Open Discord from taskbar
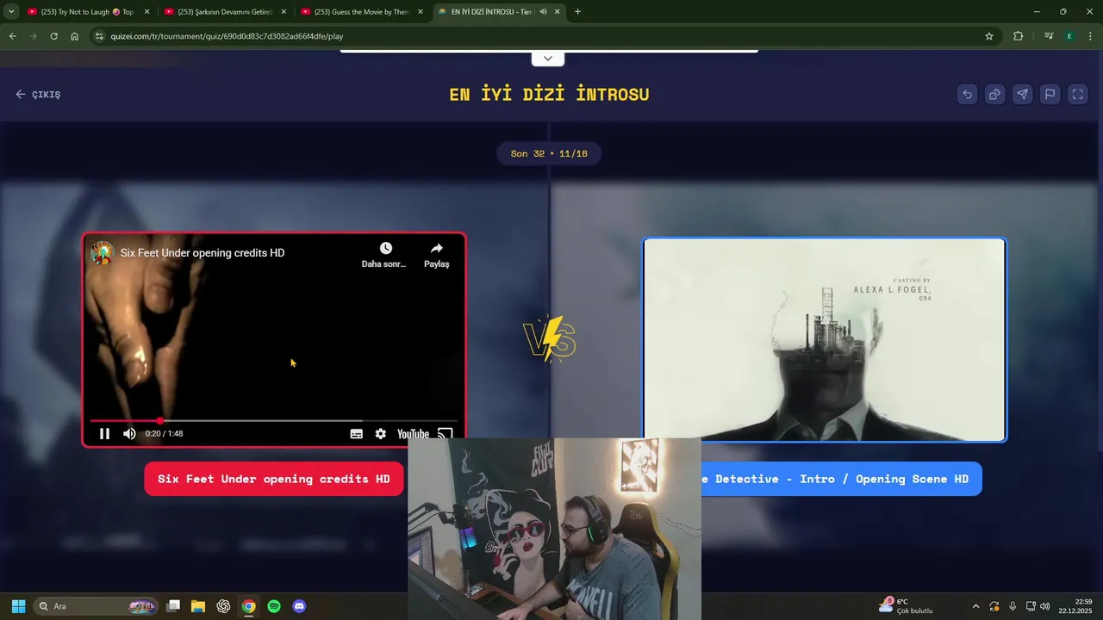 coord(299,606)
